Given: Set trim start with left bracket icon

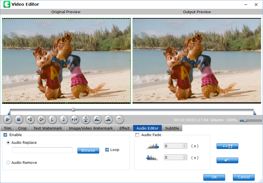Looking at the screenshot, I should pos(52,119).
